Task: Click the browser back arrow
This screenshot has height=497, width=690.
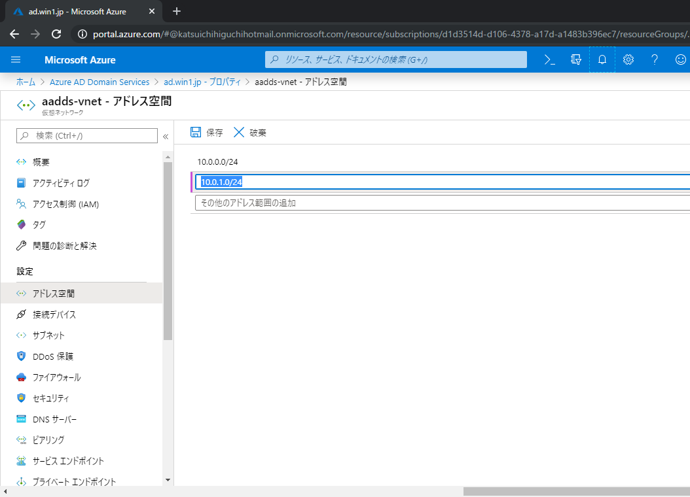Action: [x=14, y=34]
